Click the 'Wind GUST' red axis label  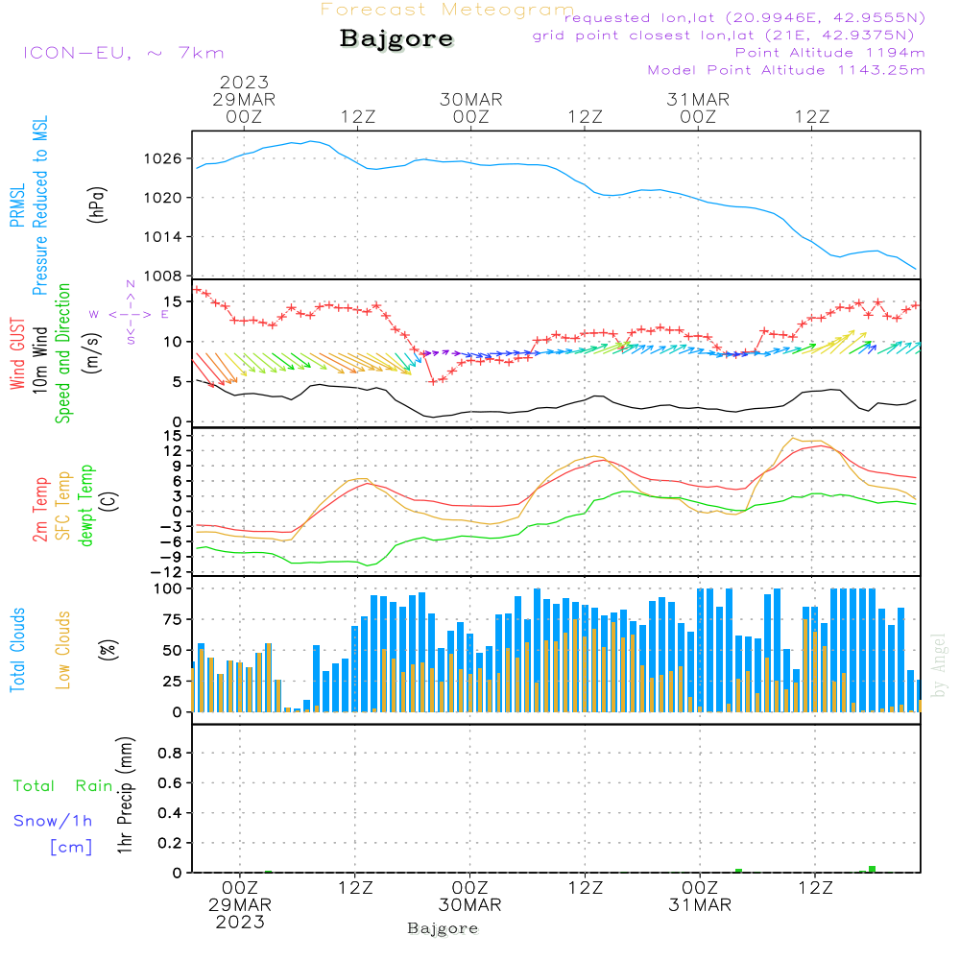[17, 353]
